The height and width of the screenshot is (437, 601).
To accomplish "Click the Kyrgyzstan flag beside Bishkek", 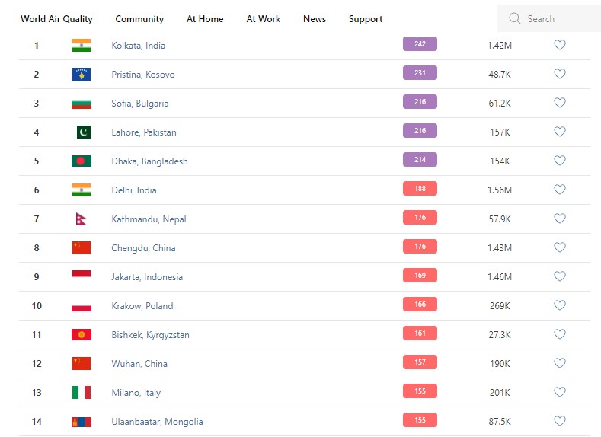I will point(82,335).
